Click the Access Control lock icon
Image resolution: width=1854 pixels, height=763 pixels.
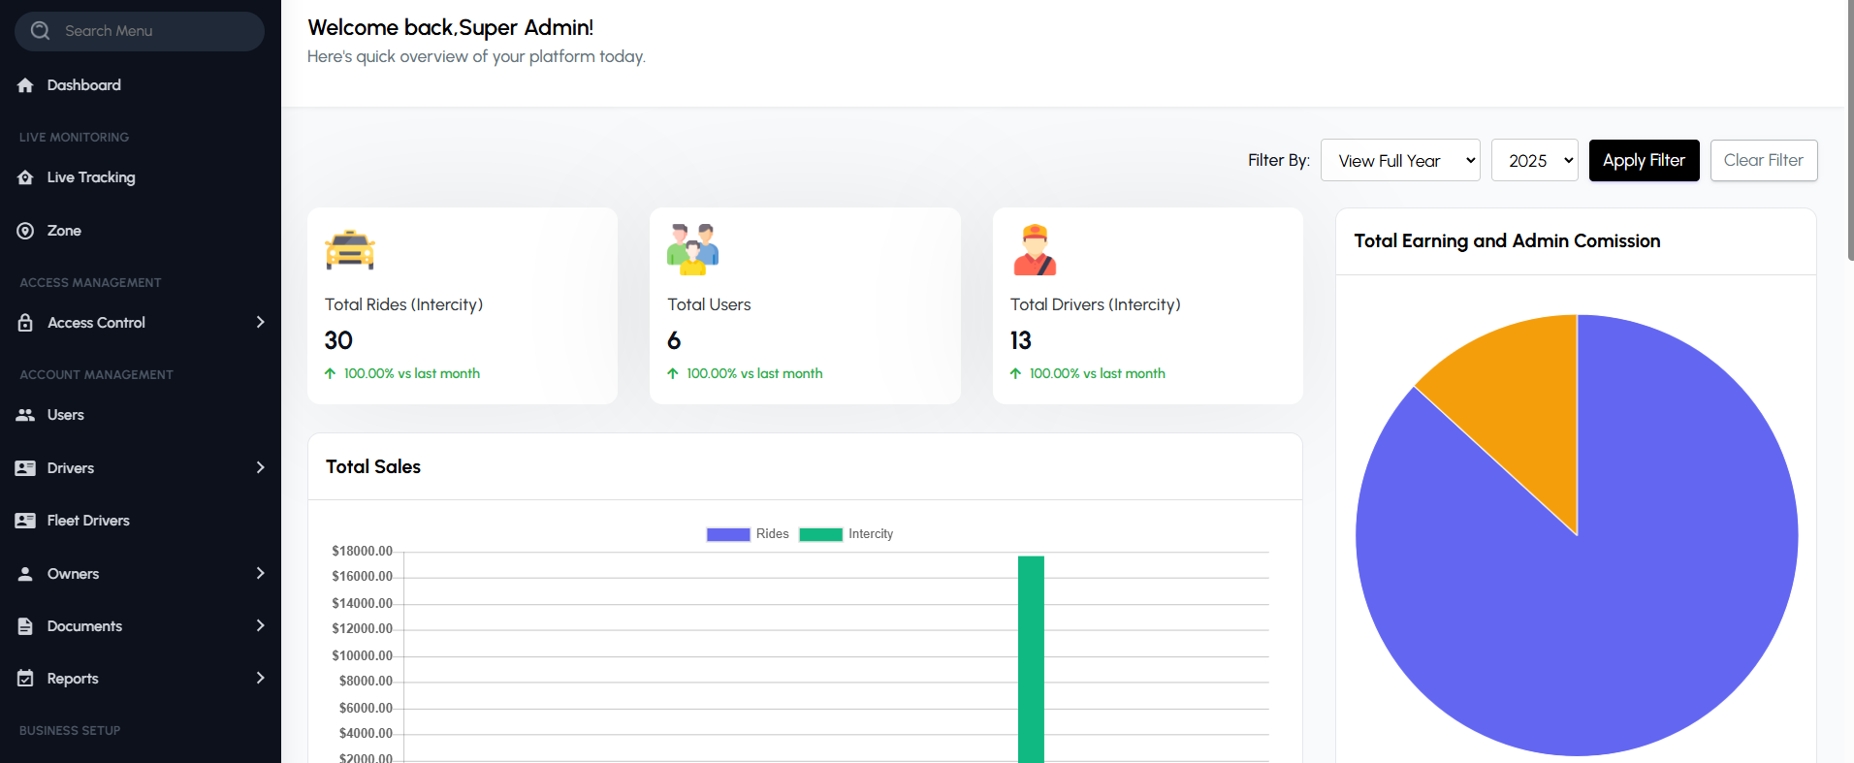(25, 323)
